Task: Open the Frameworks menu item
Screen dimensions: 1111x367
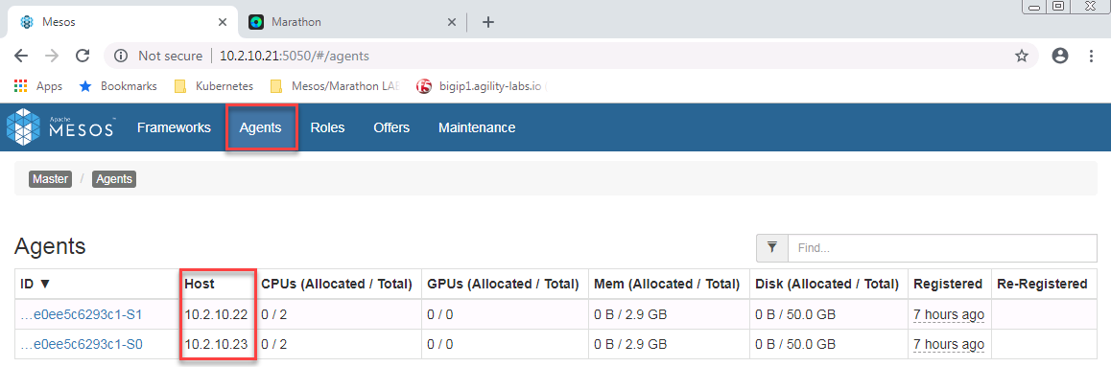Action: click(x=174, y=128)
